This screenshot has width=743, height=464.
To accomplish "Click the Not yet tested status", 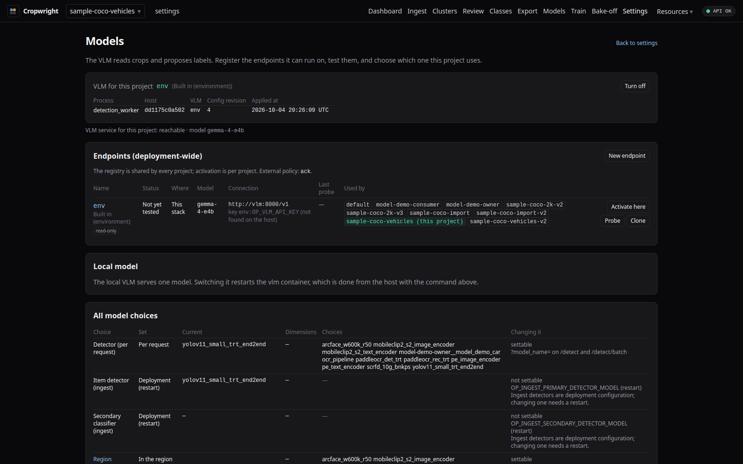I will (152, 208).
